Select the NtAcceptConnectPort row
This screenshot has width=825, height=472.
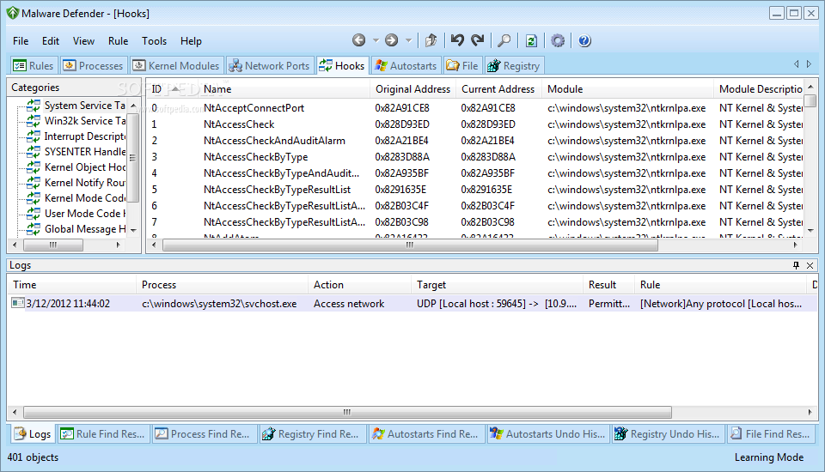tap(475, 108)
